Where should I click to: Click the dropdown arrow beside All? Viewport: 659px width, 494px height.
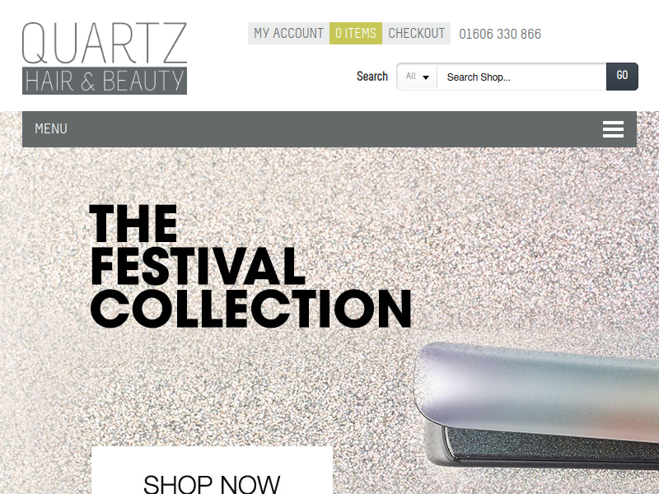[x=426, y=77]
